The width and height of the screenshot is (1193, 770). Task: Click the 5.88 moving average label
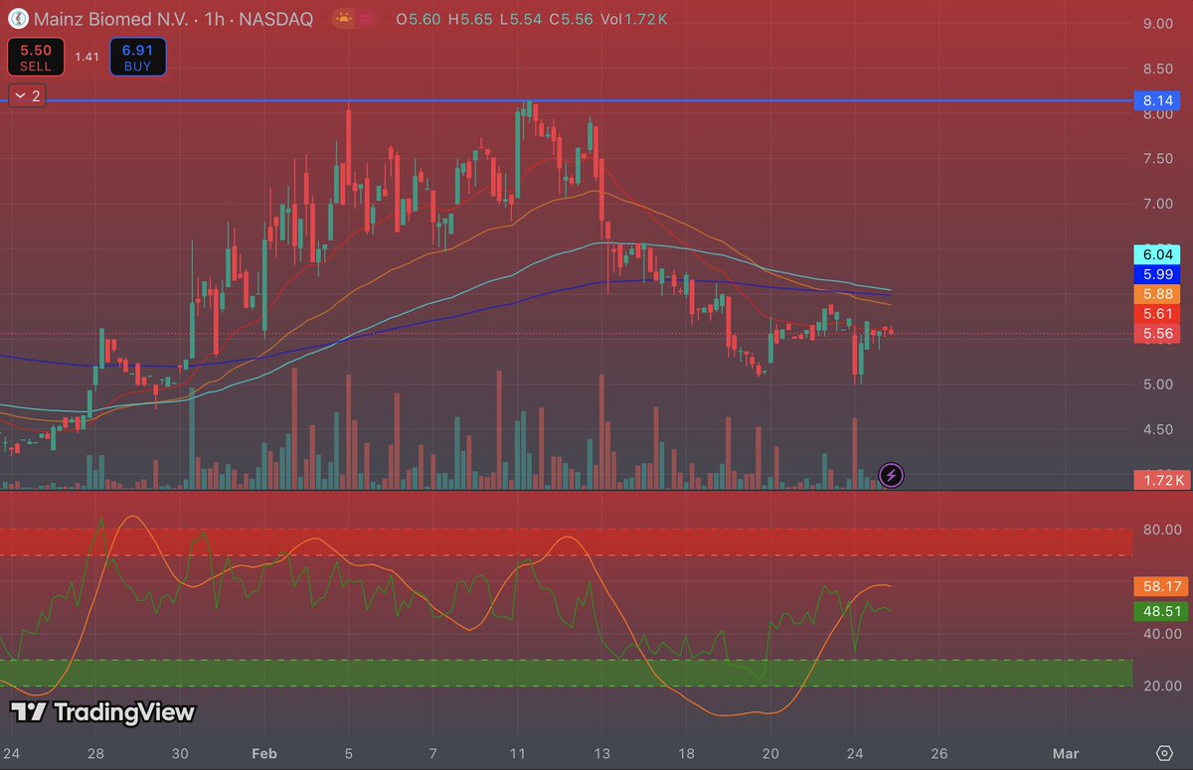coord(1159,294)
